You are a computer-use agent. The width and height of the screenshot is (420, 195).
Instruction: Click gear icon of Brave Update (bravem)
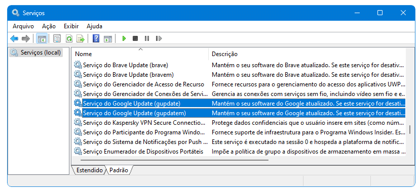point(78,74)
